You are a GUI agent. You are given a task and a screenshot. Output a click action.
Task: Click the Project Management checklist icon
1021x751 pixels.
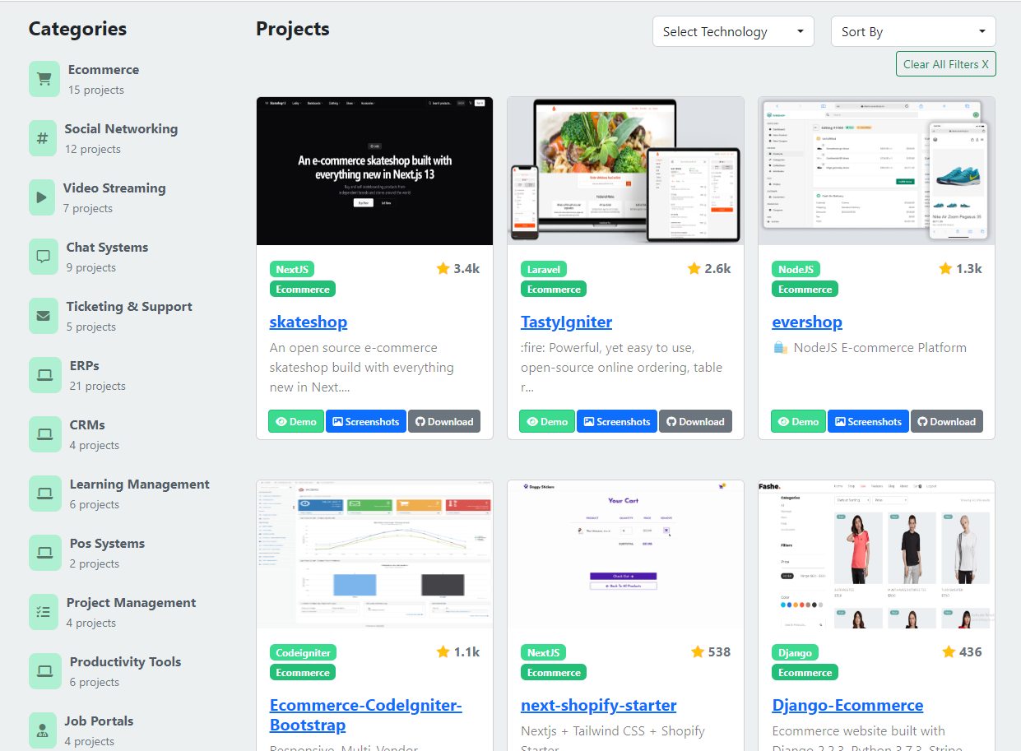43,612
